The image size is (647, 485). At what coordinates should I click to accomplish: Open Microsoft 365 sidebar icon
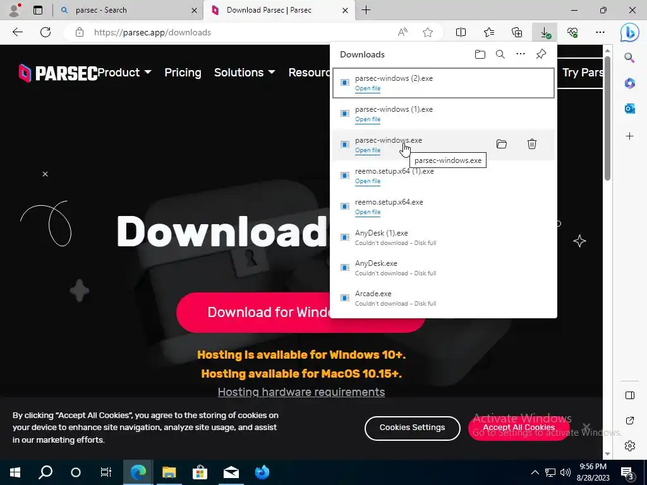tap(629, 83)
